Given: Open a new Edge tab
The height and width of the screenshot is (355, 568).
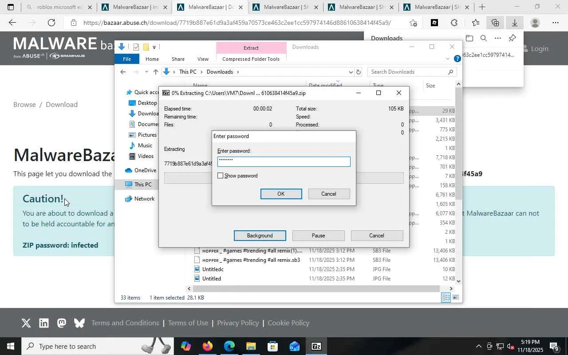Looking at the screenshot, I should [x=482, y=7].
